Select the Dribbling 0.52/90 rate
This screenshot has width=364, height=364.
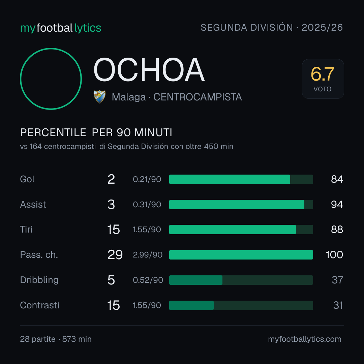pyautogui.click(x=148, y=280)
